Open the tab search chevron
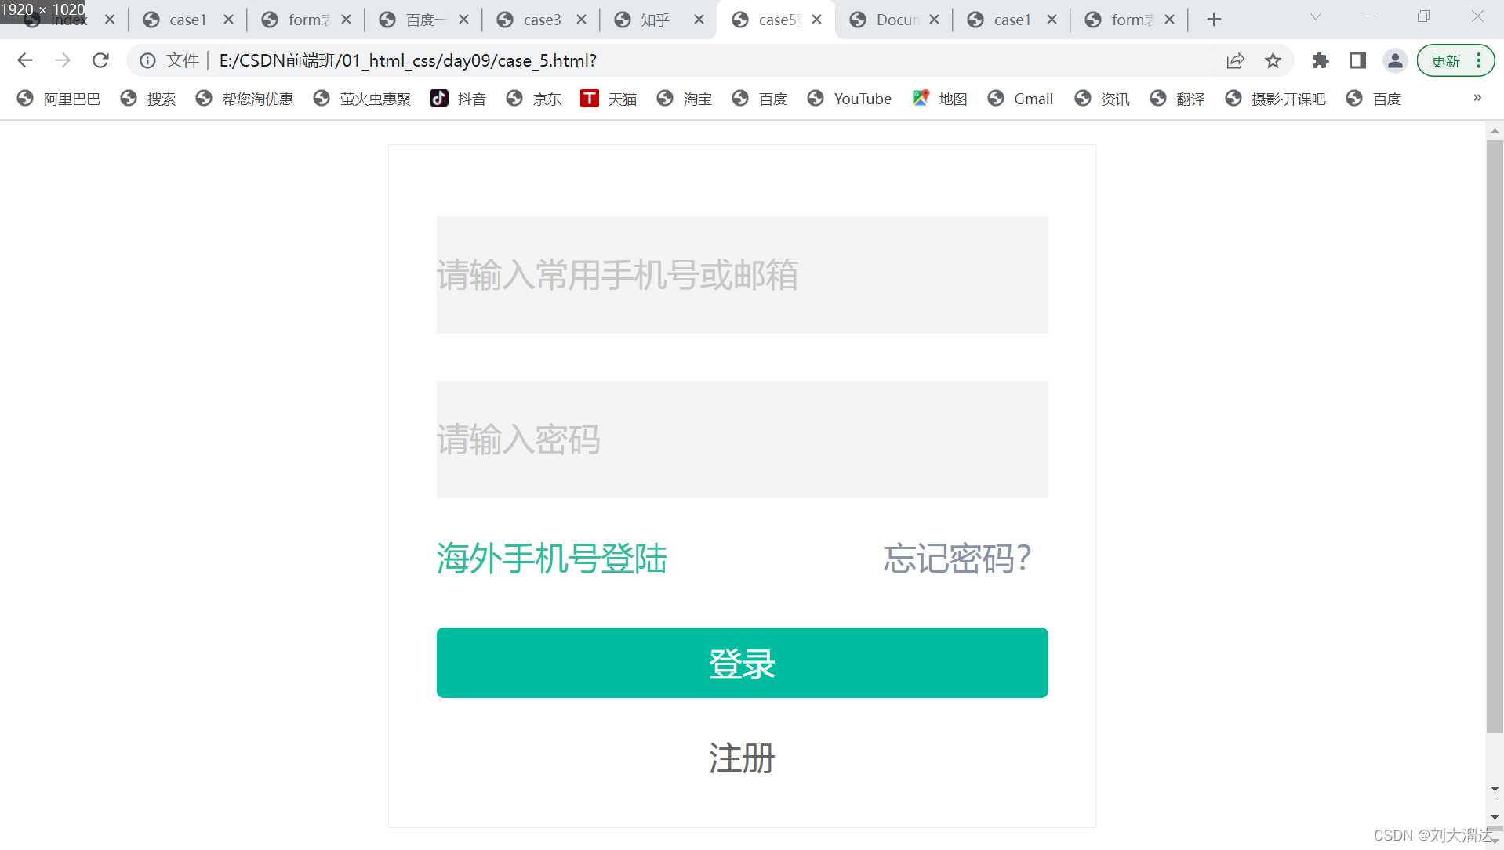The image size is (1504, 850). pyautogui.click(x=1314, y=16)
